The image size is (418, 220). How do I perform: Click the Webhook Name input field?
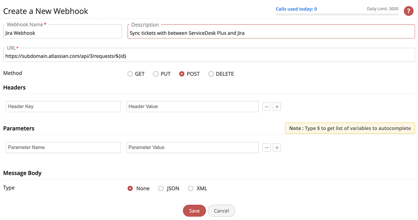(63, 33)
